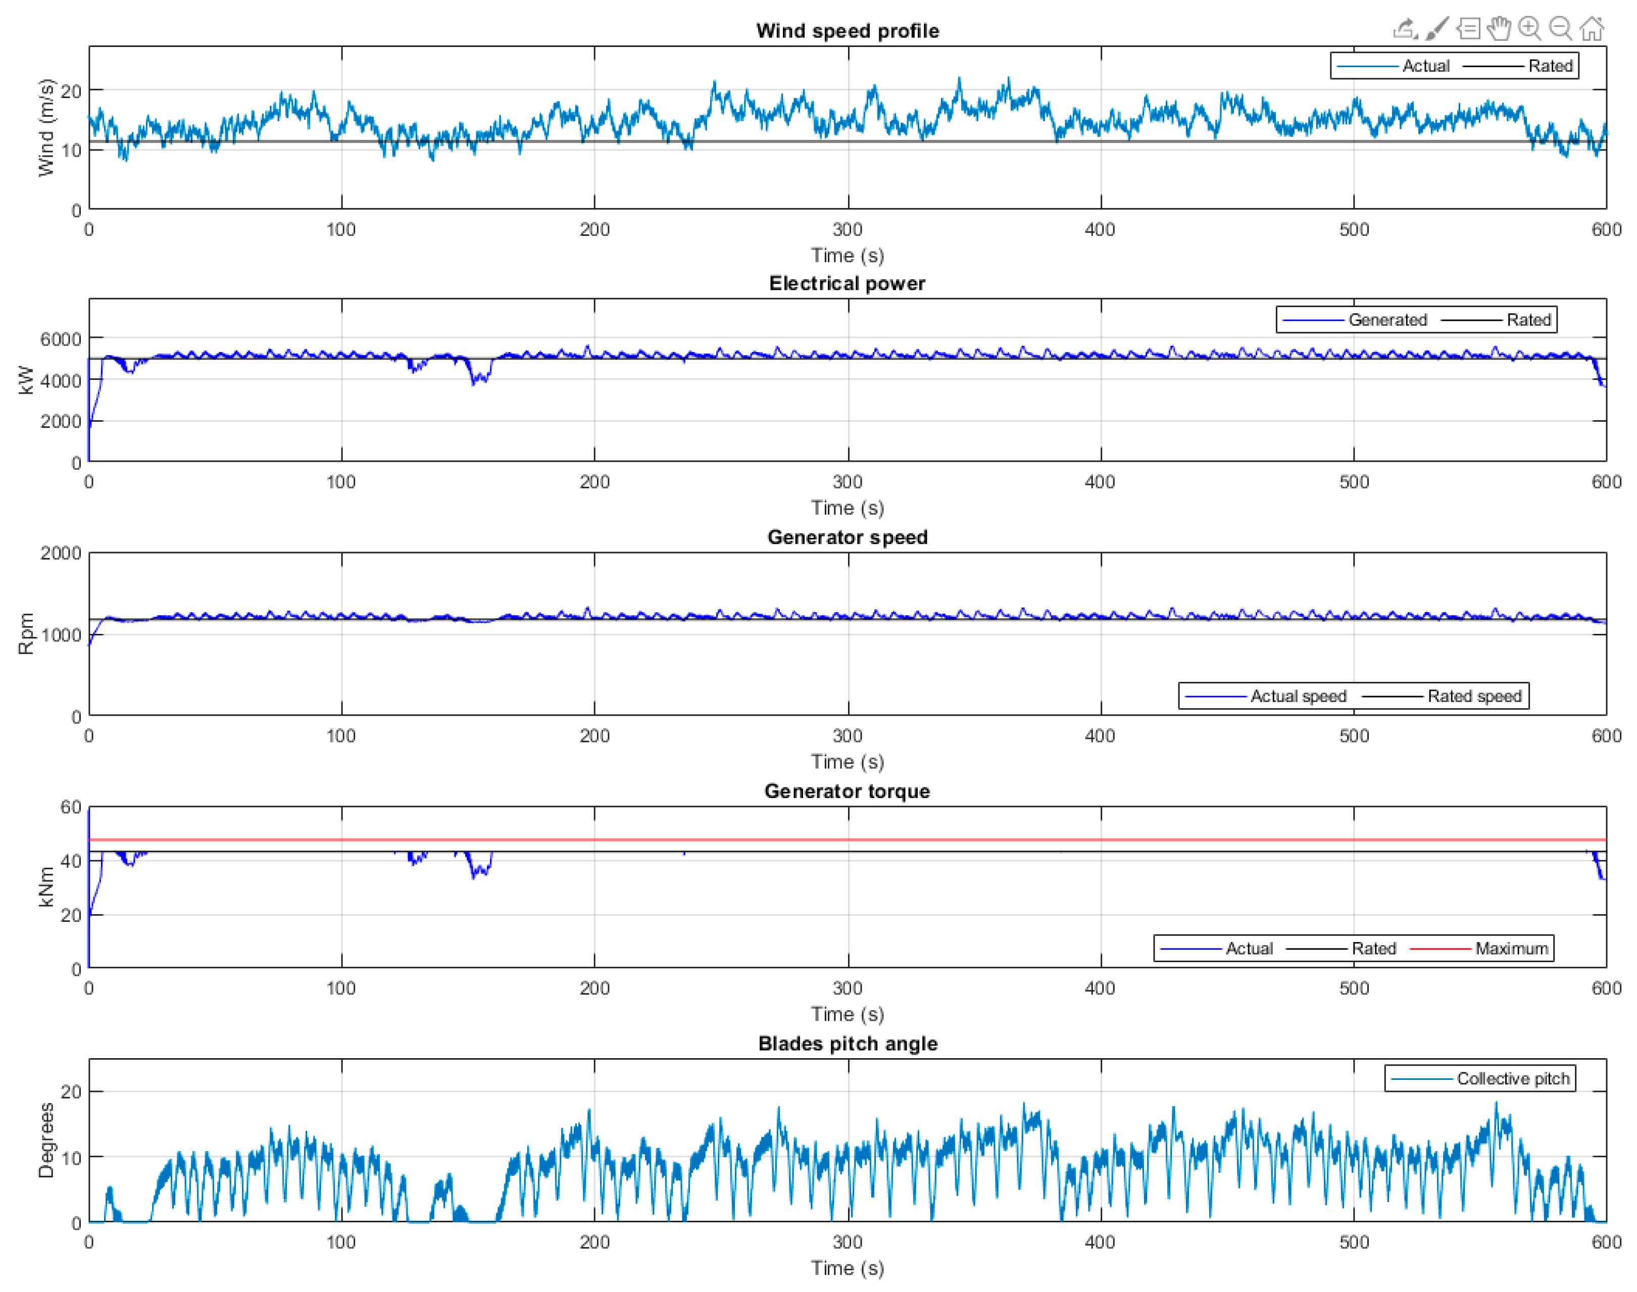
Task: Click 'Blades pitch angle' title
Action: point(847,1044)
